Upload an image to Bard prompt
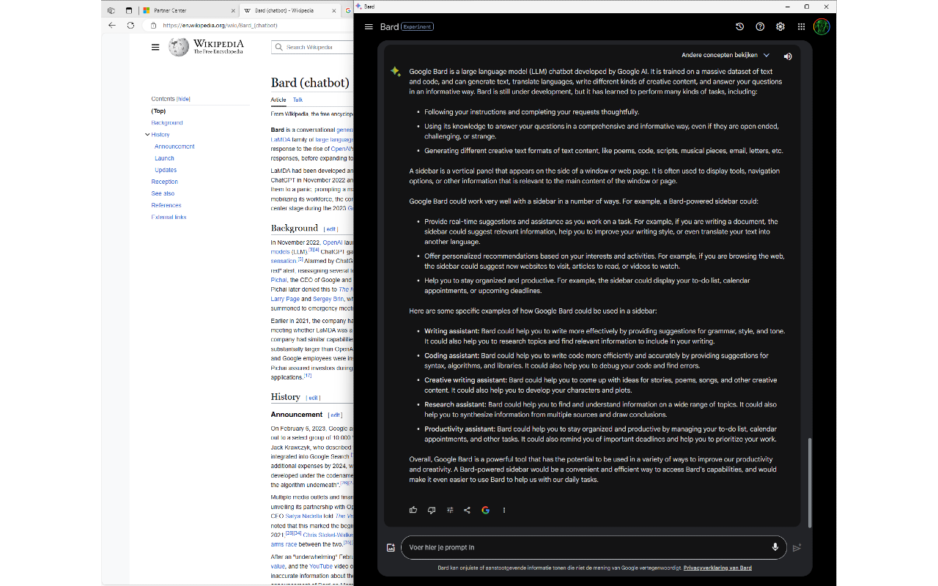Screen dimensions: 938x586 tap(391, 547)
